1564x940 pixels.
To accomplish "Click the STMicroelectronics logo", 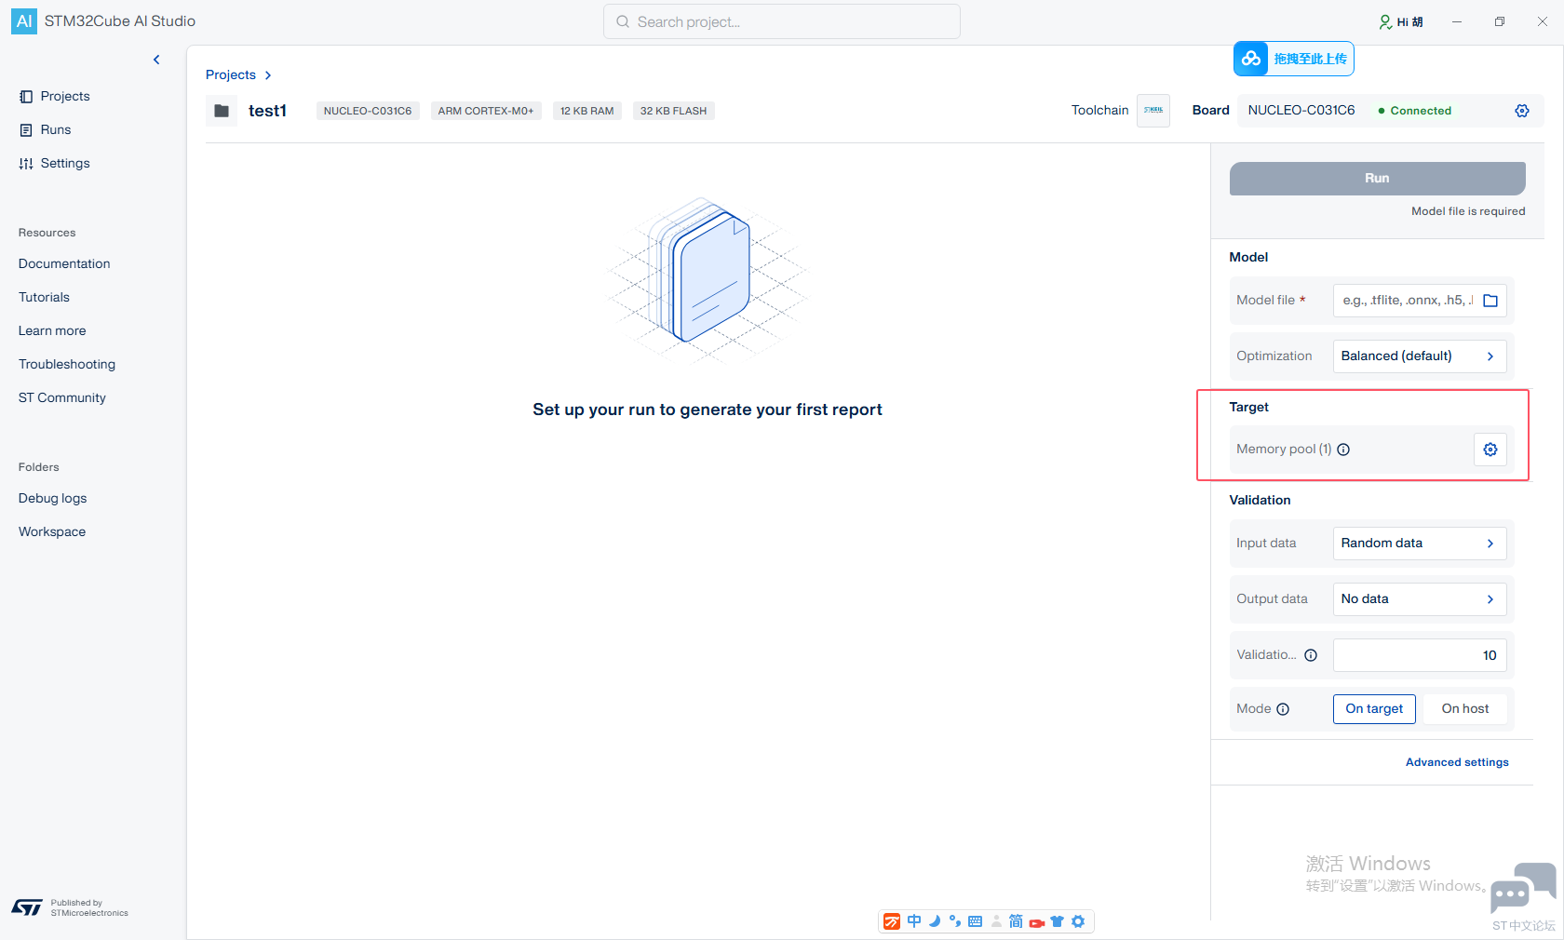I will tap(27, 907).
